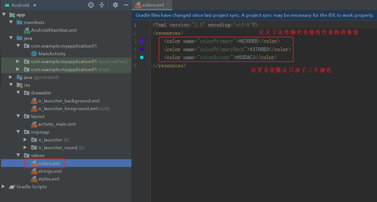Open the activity_main.xml layout file
The height and width of the screenshot is (202, 377).
tap(57, 124)
